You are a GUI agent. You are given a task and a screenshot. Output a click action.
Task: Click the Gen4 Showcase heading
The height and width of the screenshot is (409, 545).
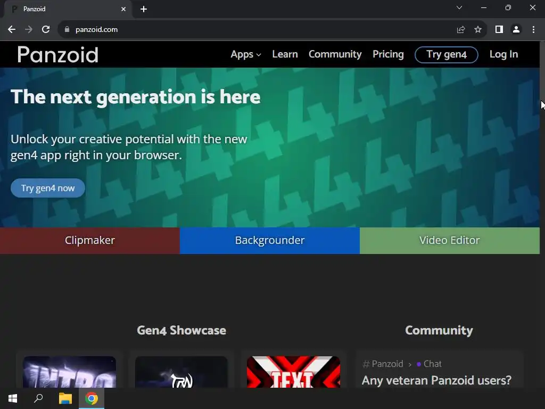tap(181, 330)
